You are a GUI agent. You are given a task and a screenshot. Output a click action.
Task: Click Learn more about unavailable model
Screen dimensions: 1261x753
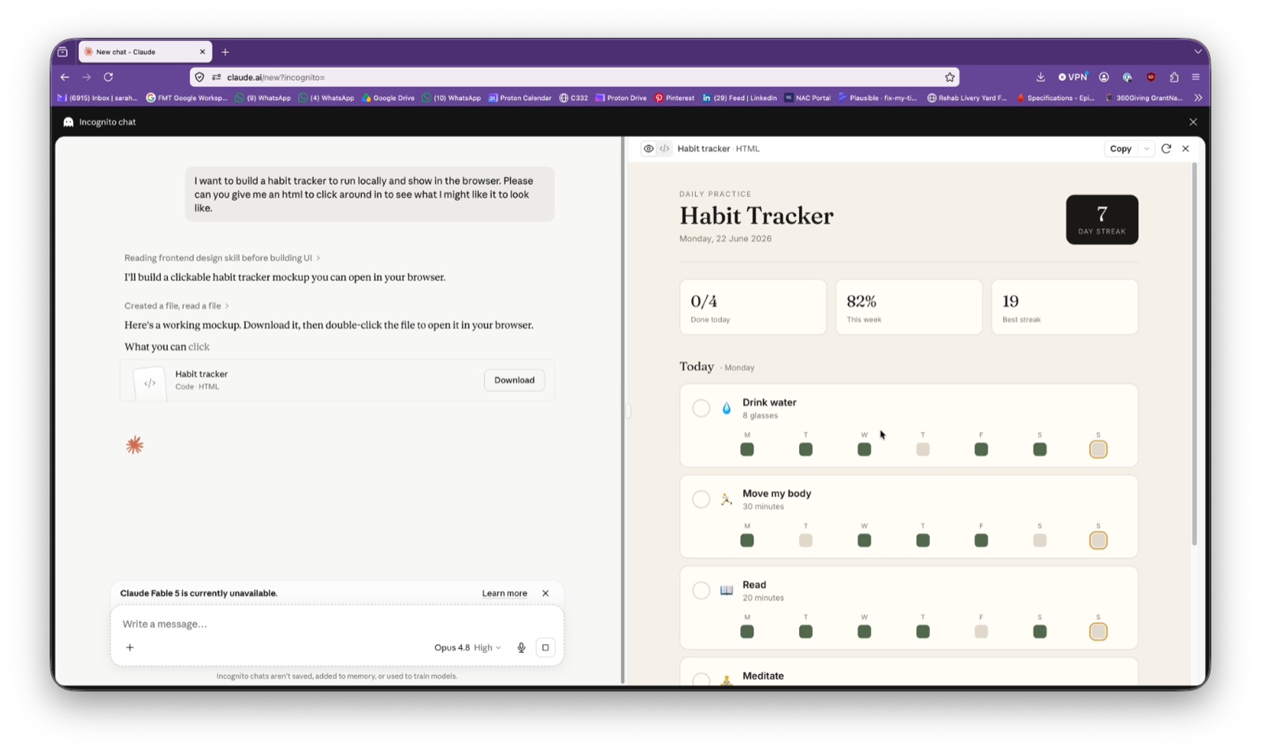click(x=504, y=594)
